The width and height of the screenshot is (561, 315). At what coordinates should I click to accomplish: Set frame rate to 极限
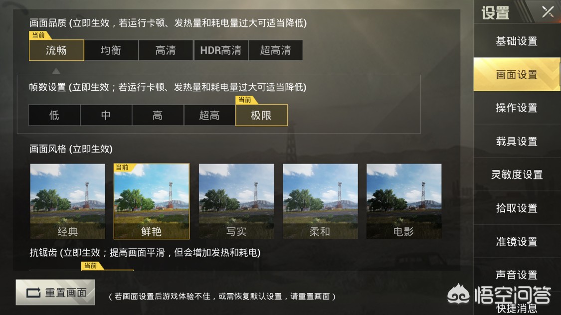coord(261,115)
